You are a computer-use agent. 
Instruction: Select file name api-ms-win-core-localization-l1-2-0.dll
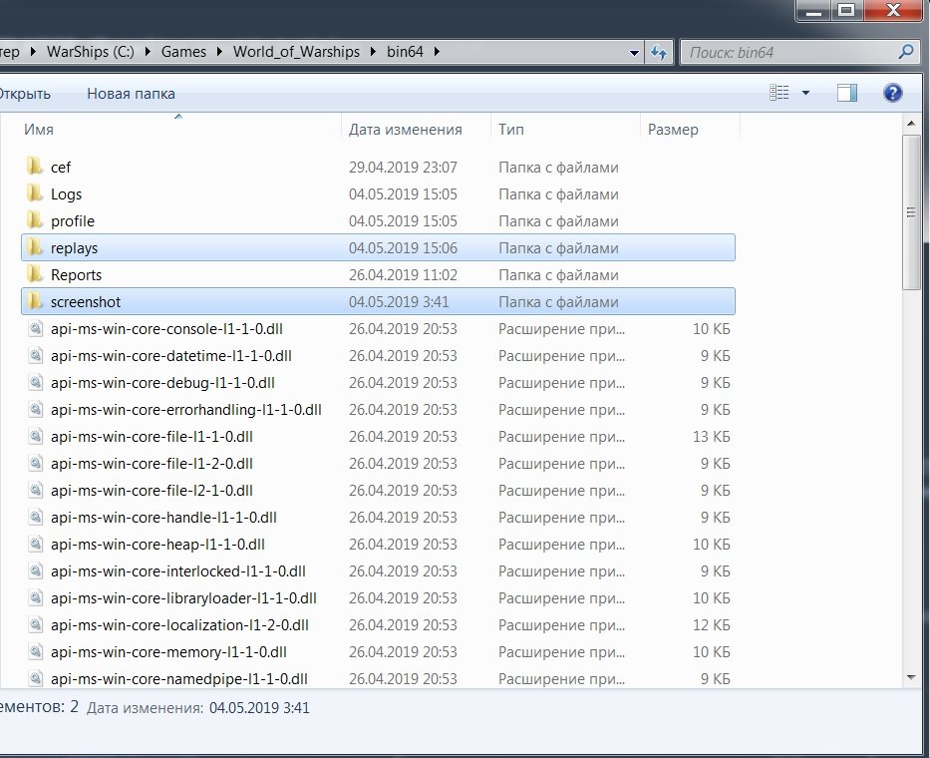pos(179,625)
